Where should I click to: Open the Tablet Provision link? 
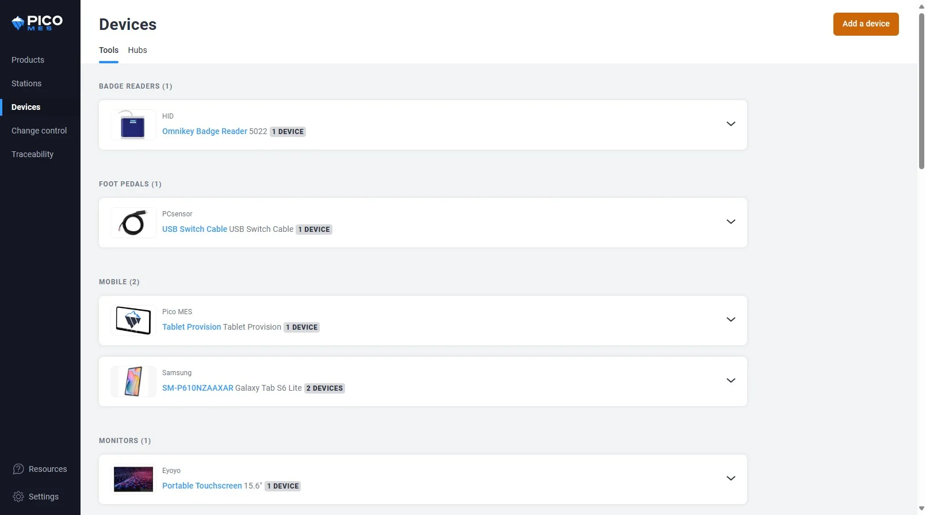(192, 327)
